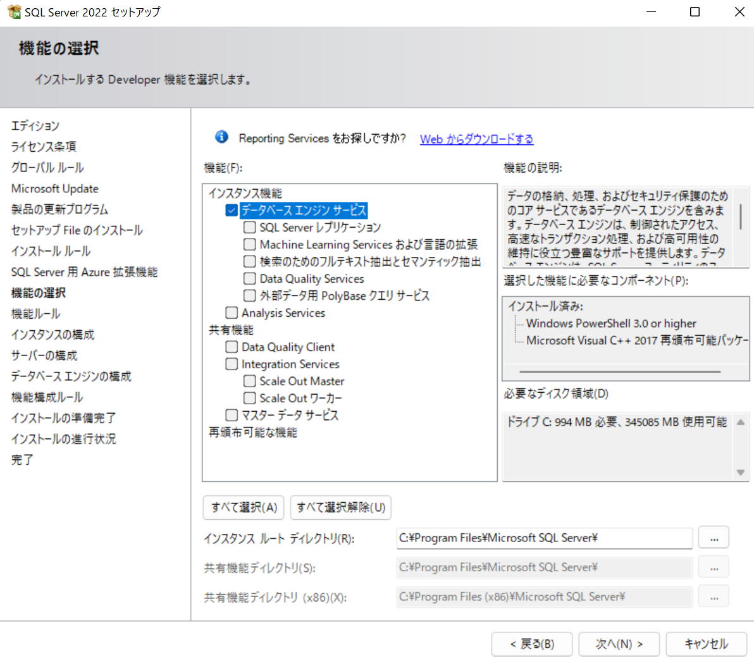Click SQL Server 用 Azure 拡張機能 step
Viewport: 754px width, 661px height.
click(84, 272)
